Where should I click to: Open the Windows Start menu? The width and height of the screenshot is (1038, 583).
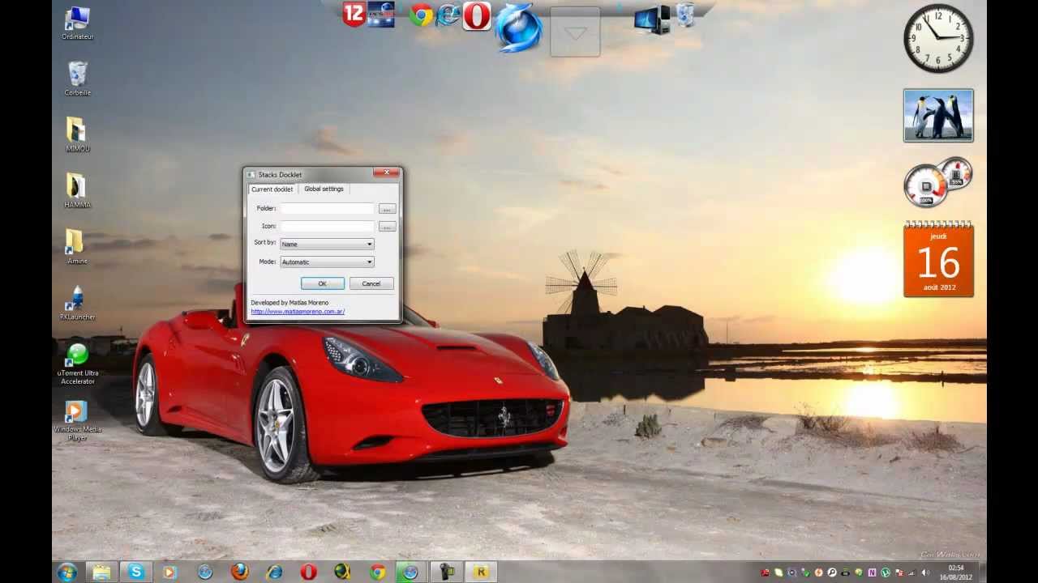(67, 572)
